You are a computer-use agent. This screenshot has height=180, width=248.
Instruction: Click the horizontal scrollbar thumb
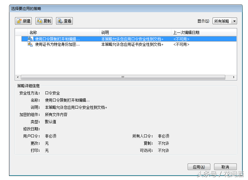[x=123, y=77]
